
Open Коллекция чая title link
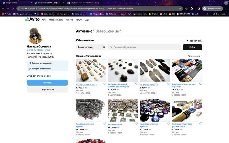click(115, 124)
